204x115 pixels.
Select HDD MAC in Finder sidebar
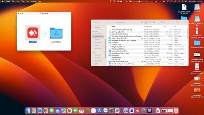tap(98, 34)
